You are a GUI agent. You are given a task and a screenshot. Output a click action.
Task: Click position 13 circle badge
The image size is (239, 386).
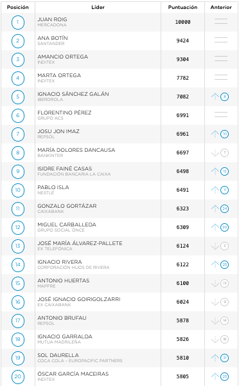(x=18, y=246)
